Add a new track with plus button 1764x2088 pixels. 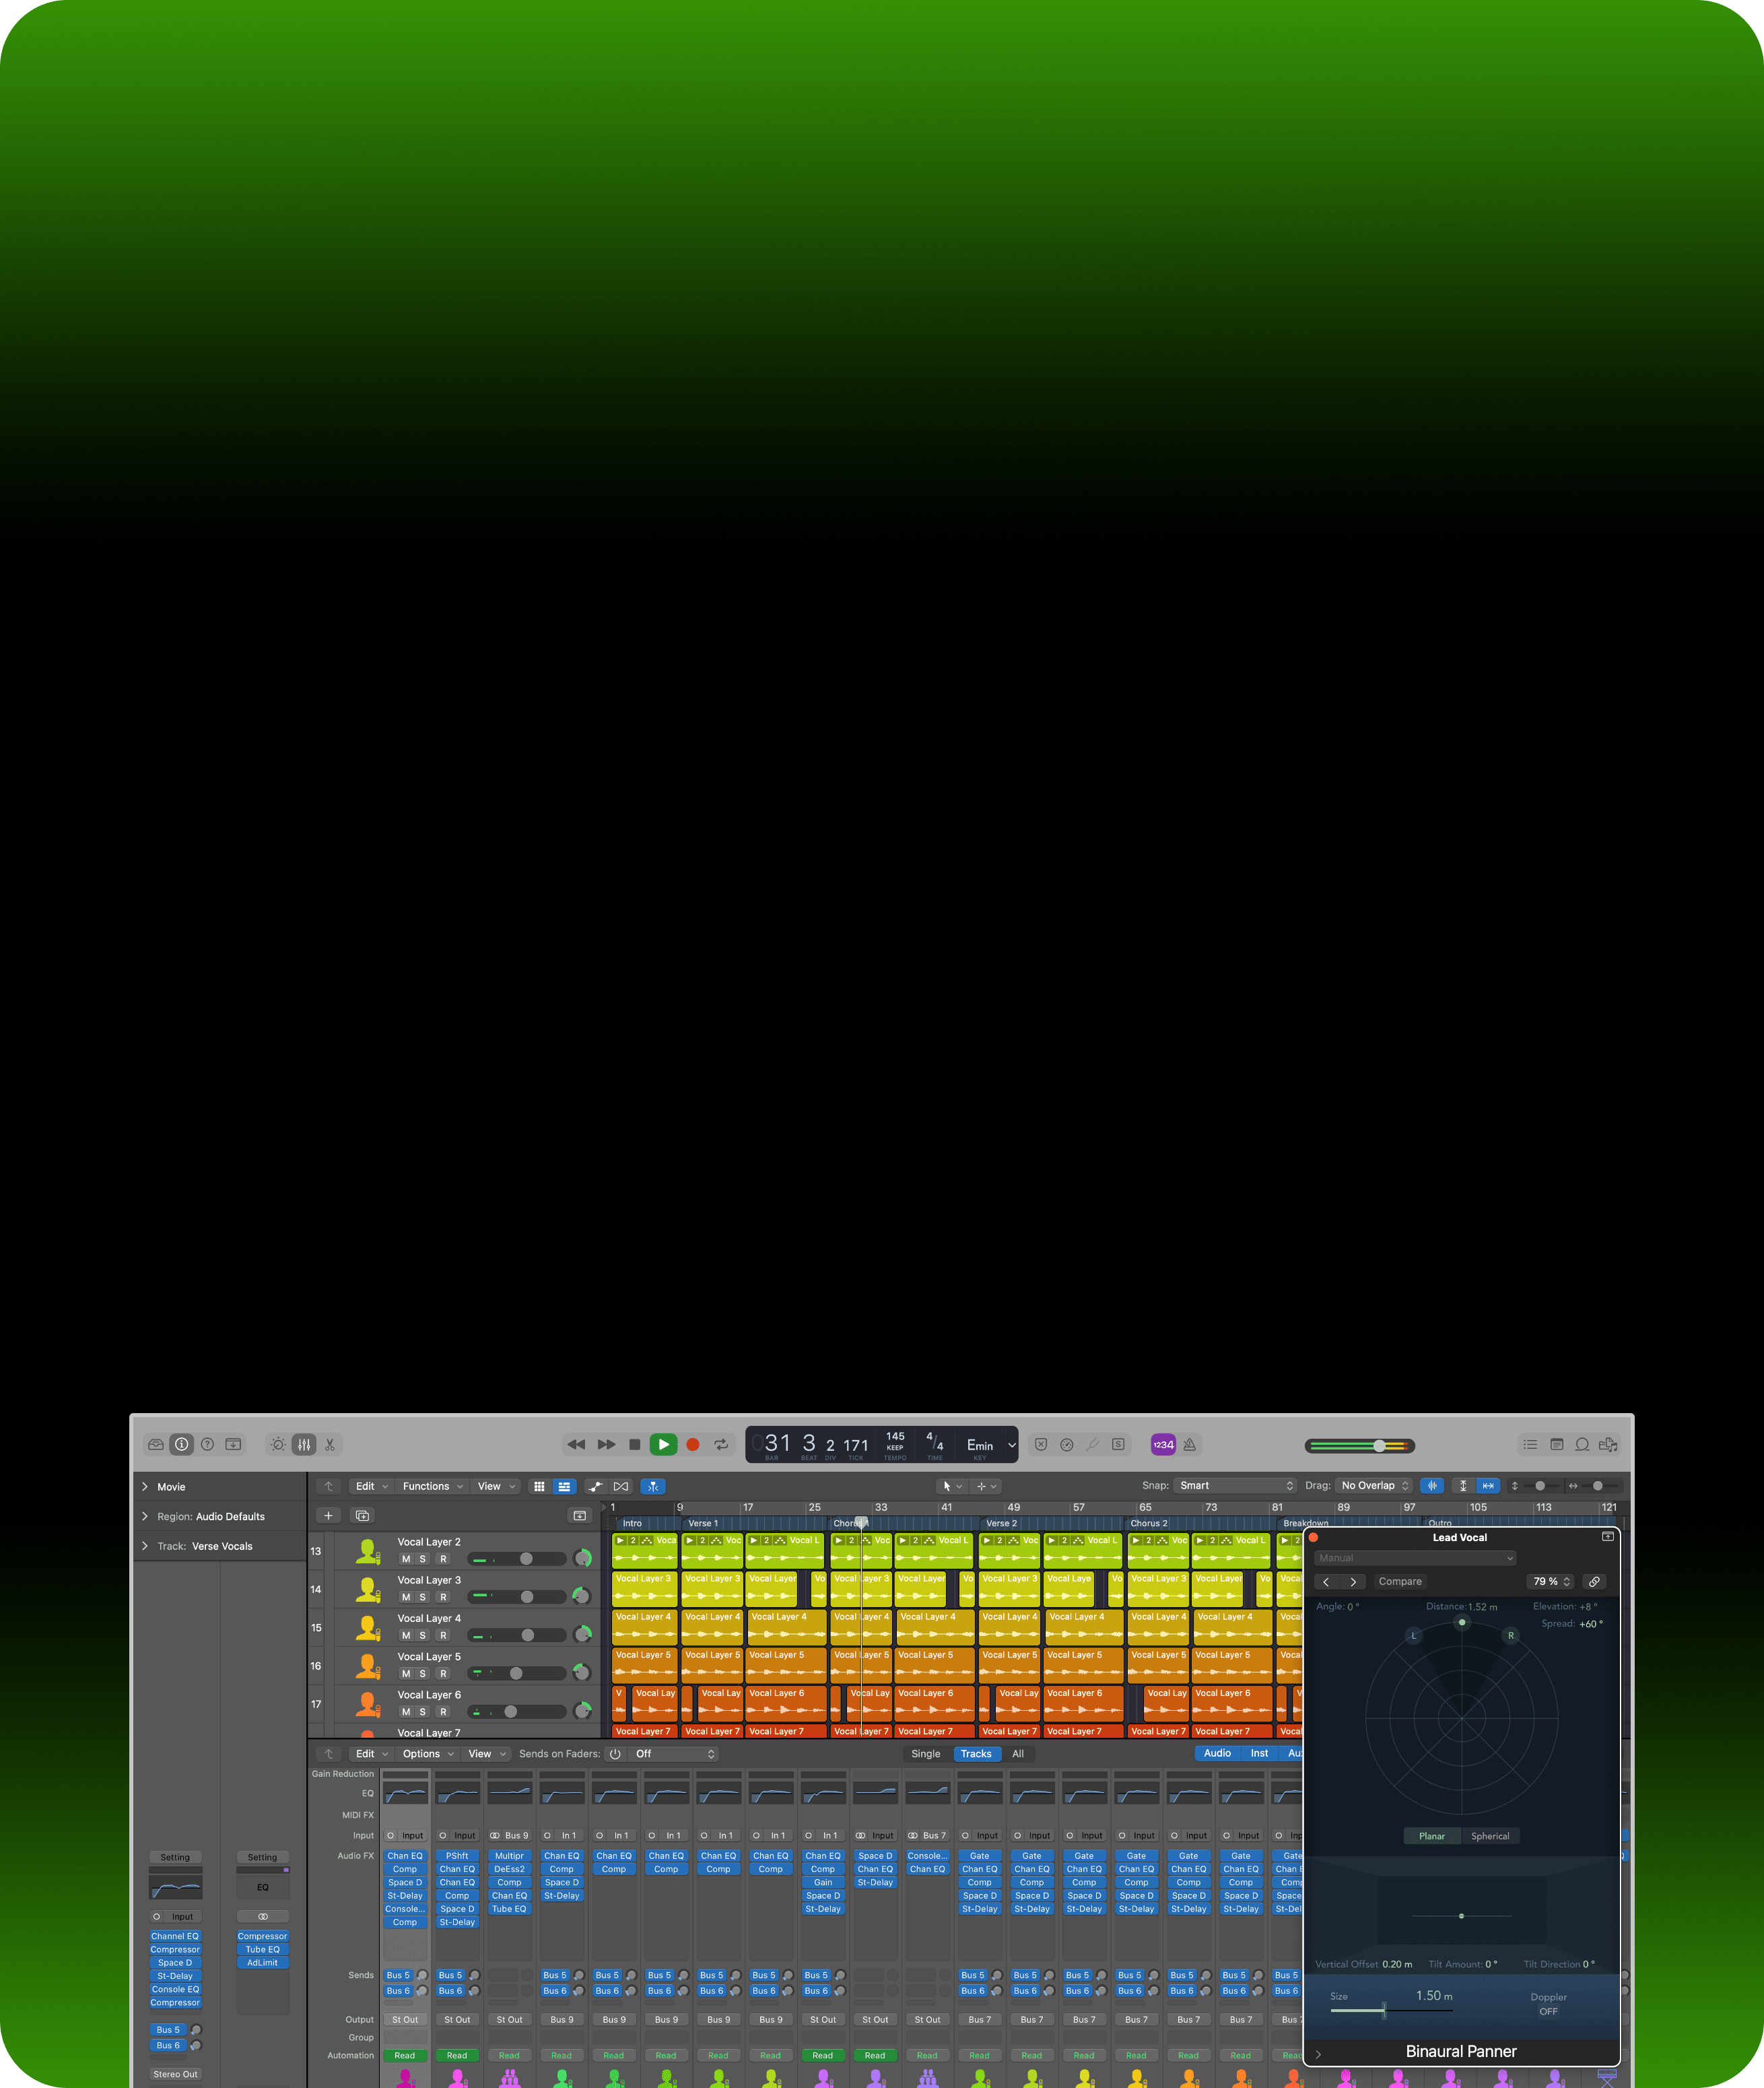pos(328,1515)
